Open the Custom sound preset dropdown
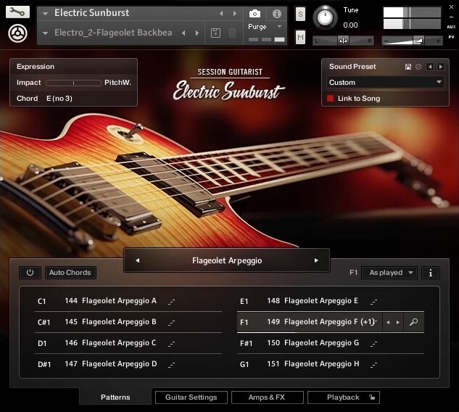459x412 pixels. pos(385,82)
